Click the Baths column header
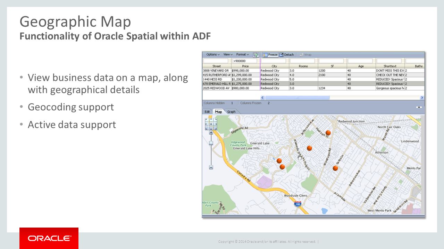Image resolution: width=444 pixels, height=249 pixels. click(x=414, y=66)
